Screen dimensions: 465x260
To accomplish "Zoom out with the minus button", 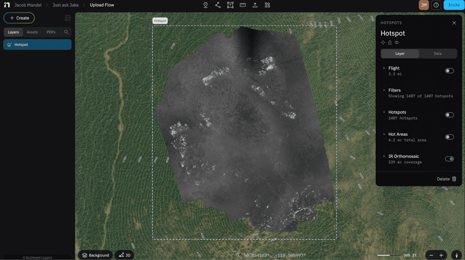I will (431, 255).
